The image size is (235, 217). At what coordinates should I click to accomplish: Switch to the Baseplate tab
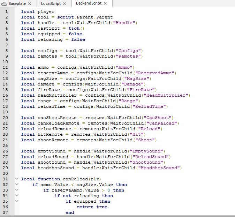pos(18,3)
